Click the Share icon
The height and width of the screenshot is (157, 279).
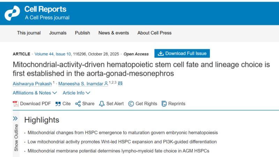coord(78,104)
